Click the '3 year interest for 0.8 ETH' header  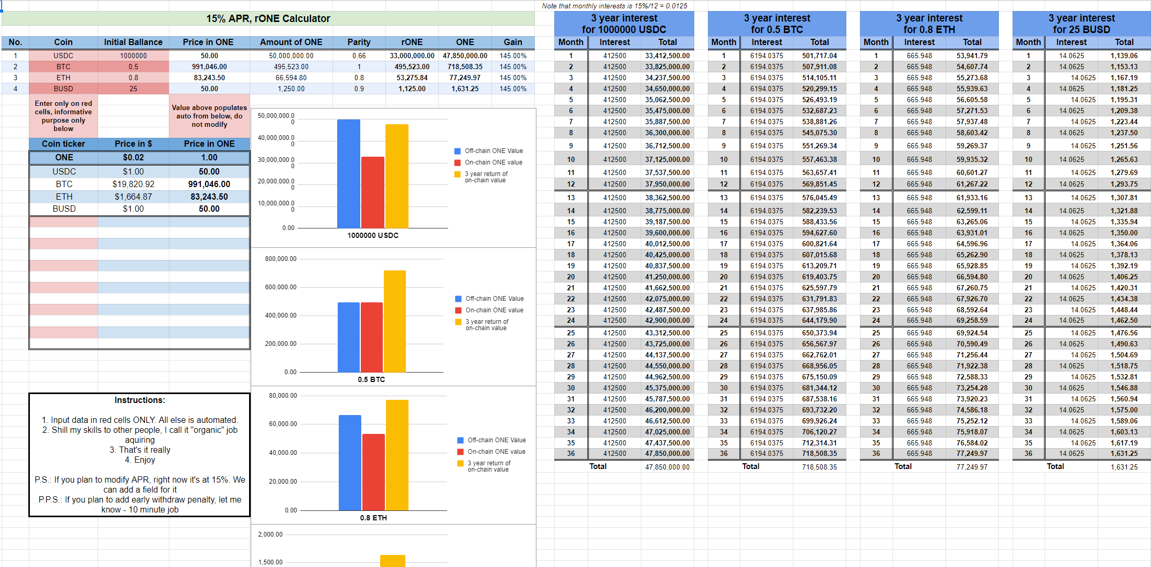[929, 24]
